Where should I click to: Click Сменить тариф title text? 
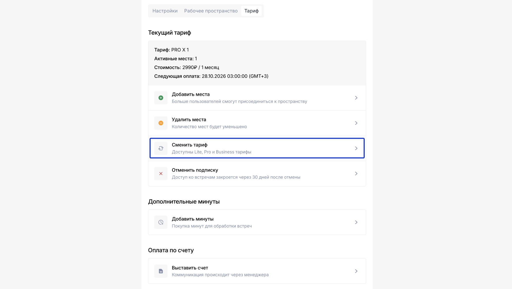[x=190, y=145]
